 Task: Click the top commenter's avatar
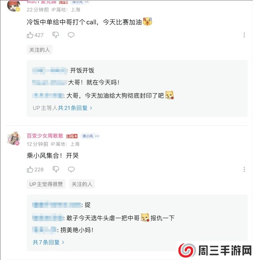[x=13, y=5]
